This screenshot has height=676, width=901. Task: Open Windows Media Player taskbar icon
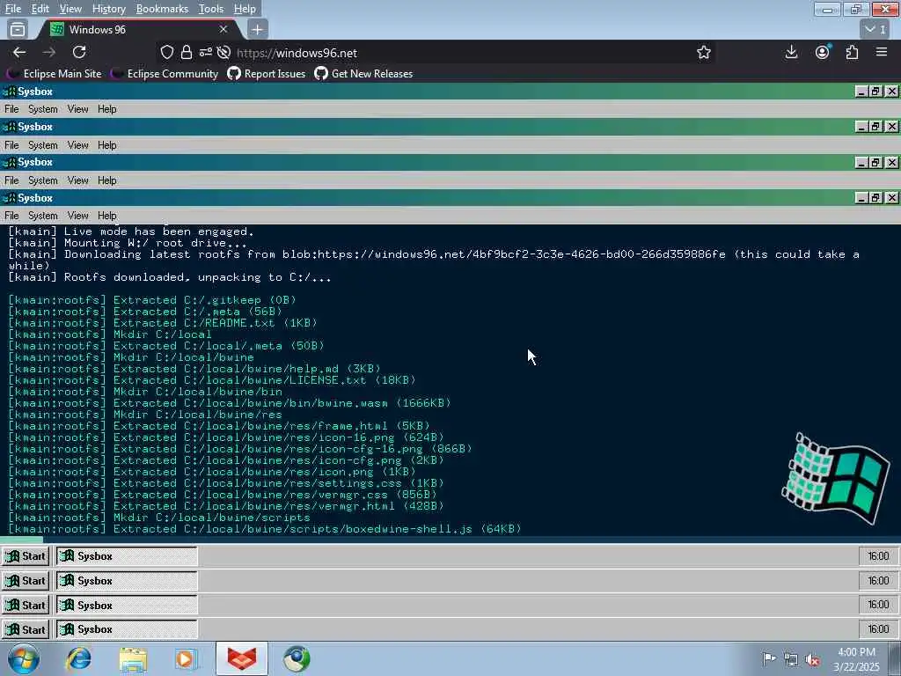[187, 658]
